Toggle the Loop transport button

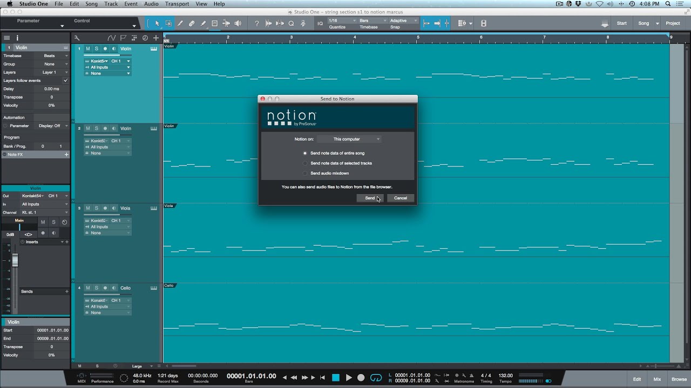pyautogui.click(x=376, y=378)
